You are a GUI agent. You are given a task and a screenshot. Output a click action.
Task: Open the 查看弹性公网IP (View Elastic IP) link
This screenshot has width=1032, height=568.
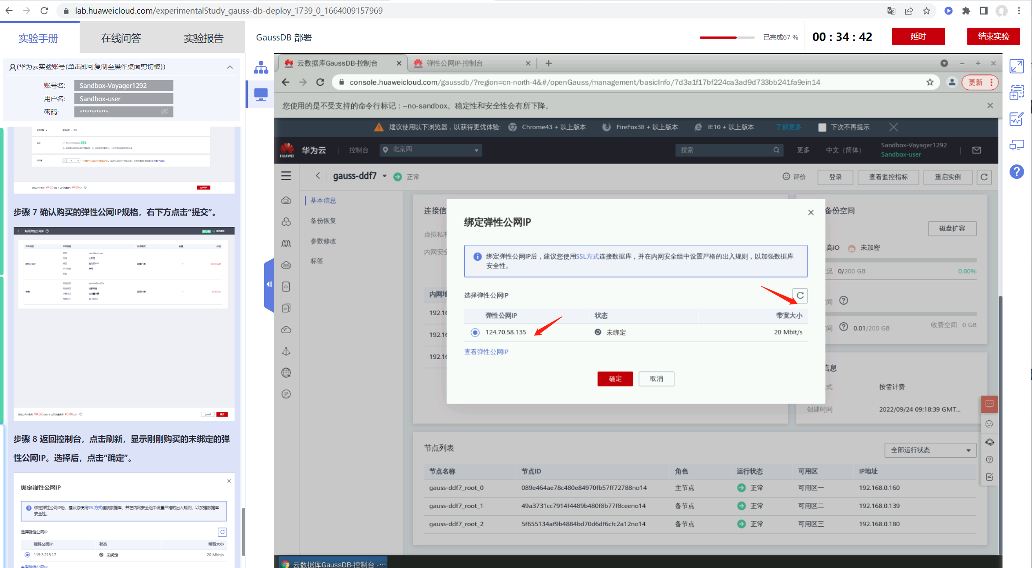tap(486, 352)
